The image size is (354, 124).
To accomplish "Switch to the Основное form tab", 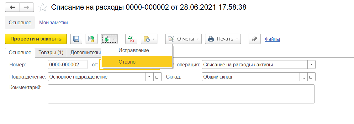I will [x=20, y=53].
